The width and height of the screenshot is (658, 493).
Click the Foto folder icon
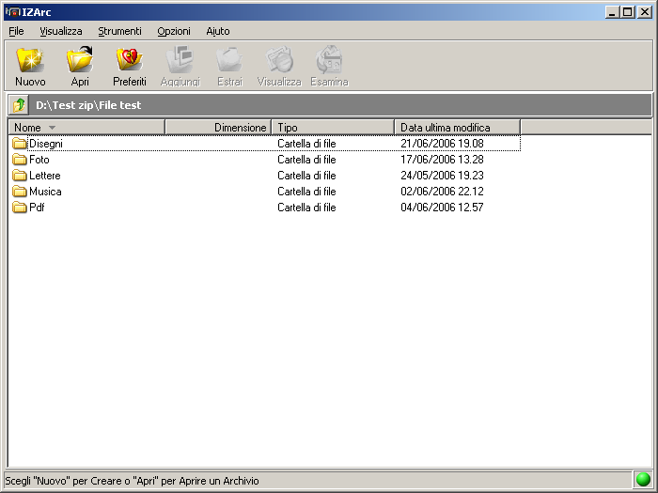pyautogui.click(x=20, y=160)
